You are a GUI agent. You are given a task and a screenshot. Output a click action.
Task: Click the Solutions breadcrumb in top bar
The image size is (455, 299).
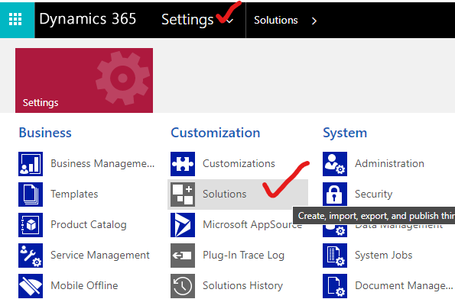[x=275, y=21]
